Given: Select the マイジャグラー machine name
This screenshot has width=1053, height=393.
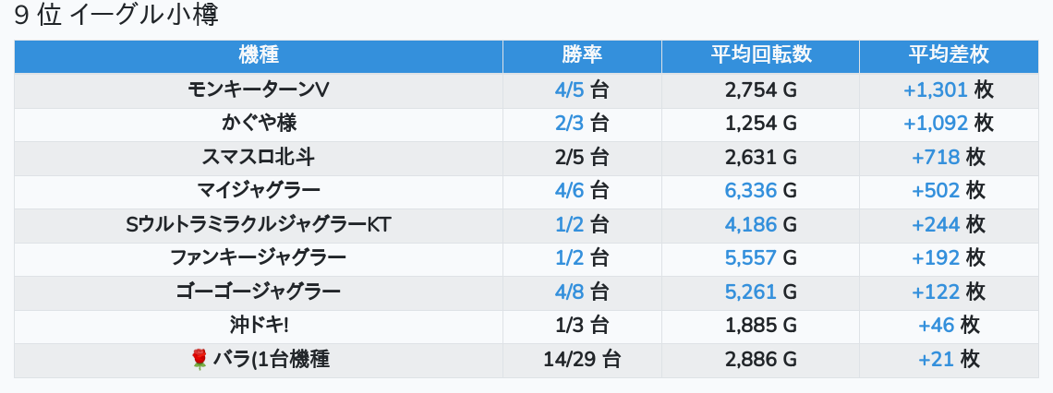Looking at the screenshot, I should pyautogui.click(x=259, y=191).
